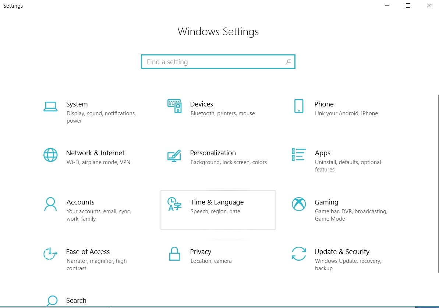Click the magnifier icon in search box
Screen dimensions: 439x308
288,62
